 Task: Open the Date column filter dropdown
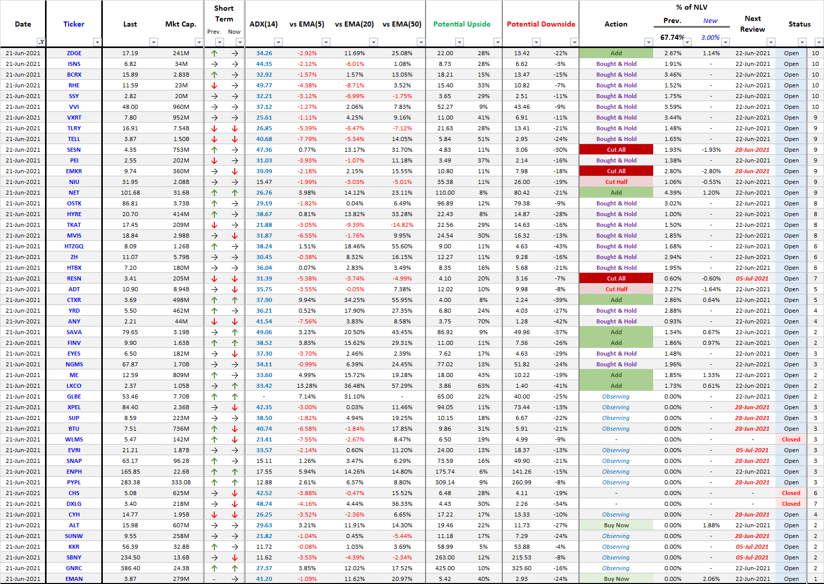(41, 42)
